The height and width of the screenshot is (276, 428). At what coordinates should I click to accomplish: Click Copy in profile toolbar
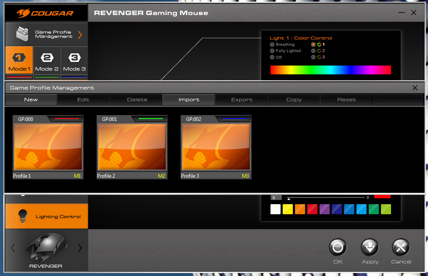tap(294, 100)
